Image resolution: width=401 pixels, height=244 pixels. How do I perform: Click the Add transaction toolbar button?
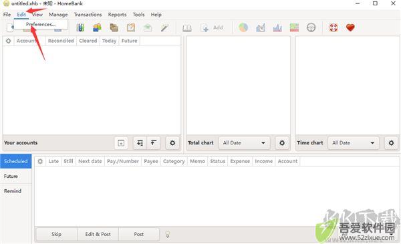click(x=211, y=27)
